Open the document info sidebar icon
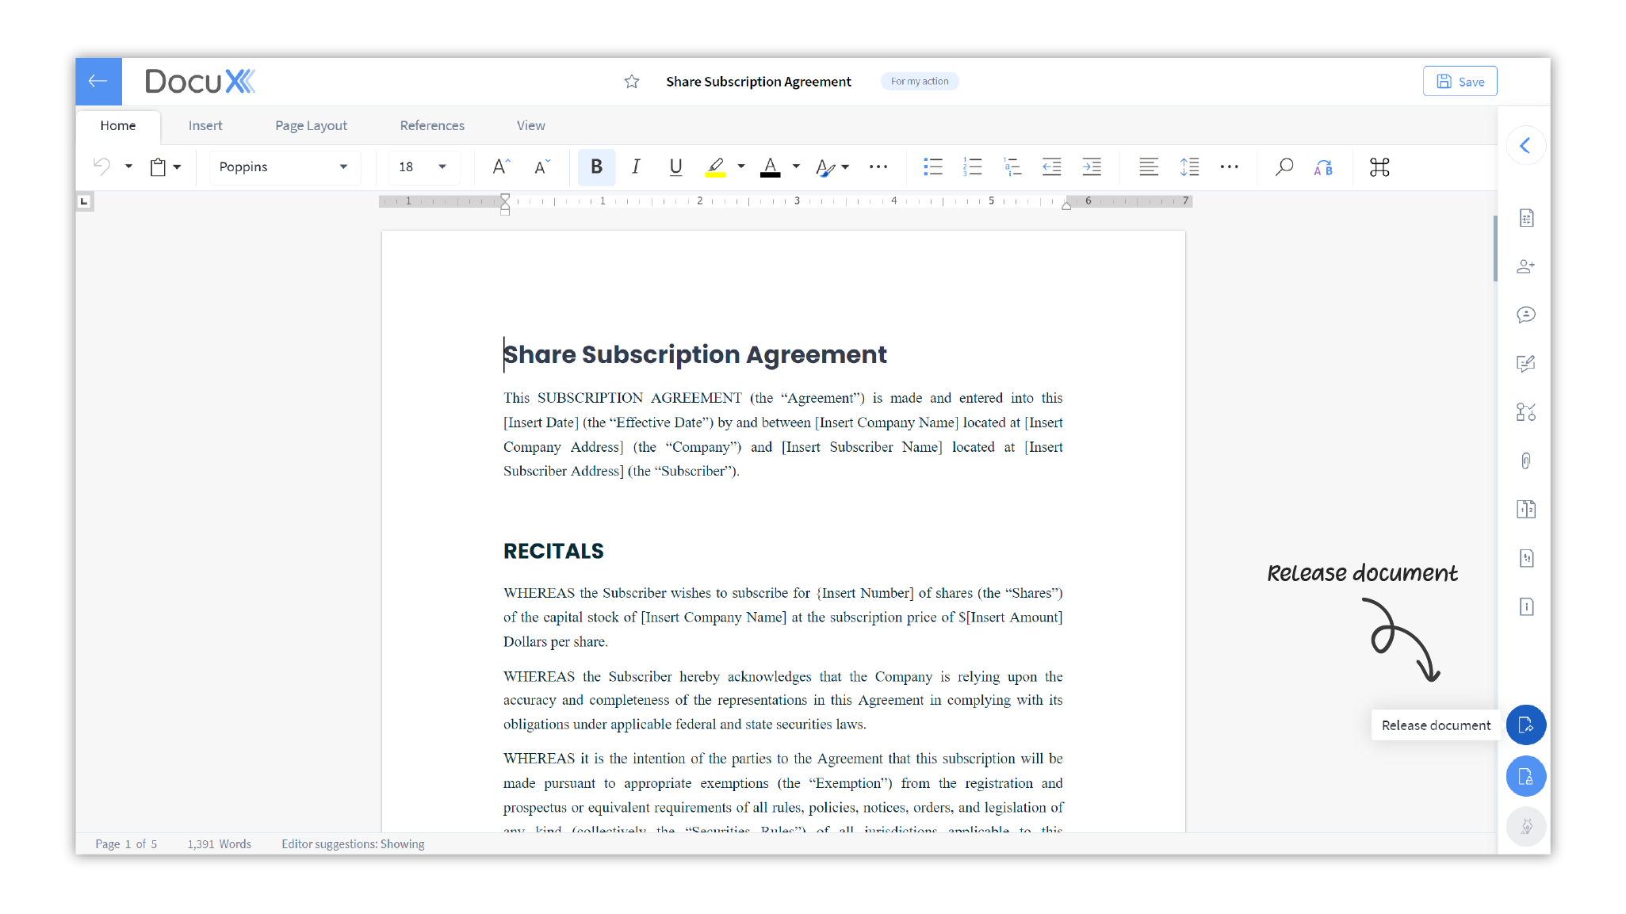This screenshot has width=1626, height=914. point(1526,606)
